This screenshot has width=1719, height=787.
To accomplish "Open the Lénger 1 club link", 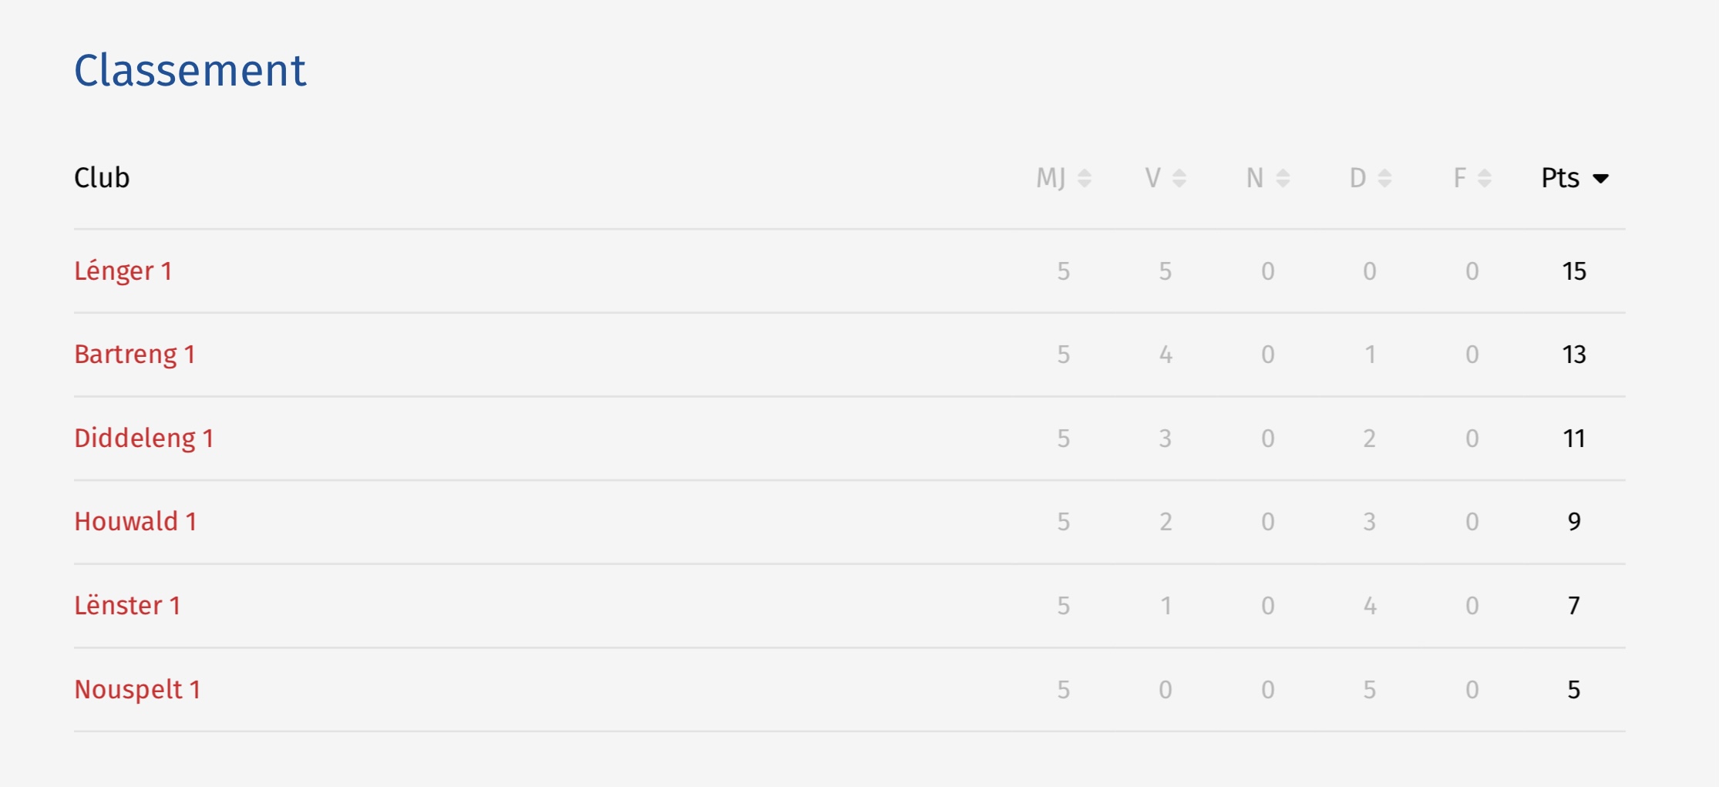I will pos(123,271).
